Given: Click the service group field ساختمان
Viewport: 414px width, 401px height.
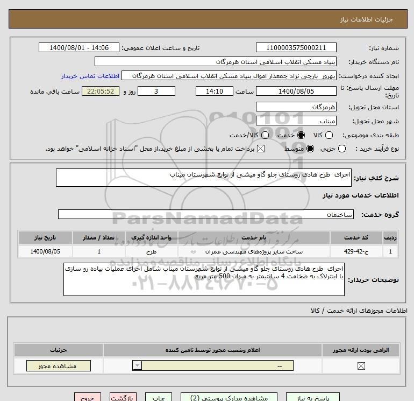Looking at the screenshot, I should click(206, 214).
